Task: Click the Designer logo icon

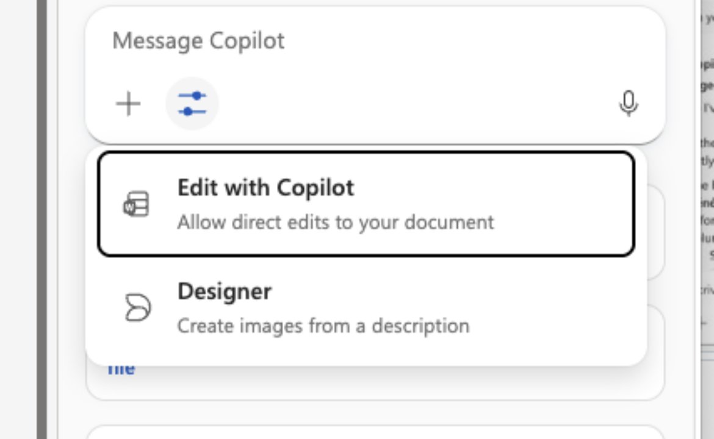Action: pos(137,307)
